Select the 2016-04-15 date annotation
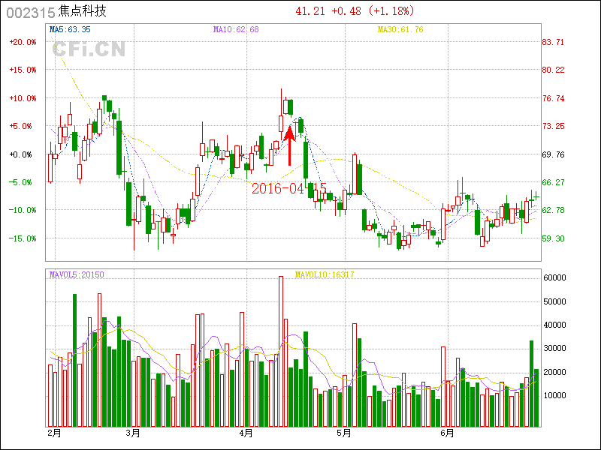 point(288,188)
